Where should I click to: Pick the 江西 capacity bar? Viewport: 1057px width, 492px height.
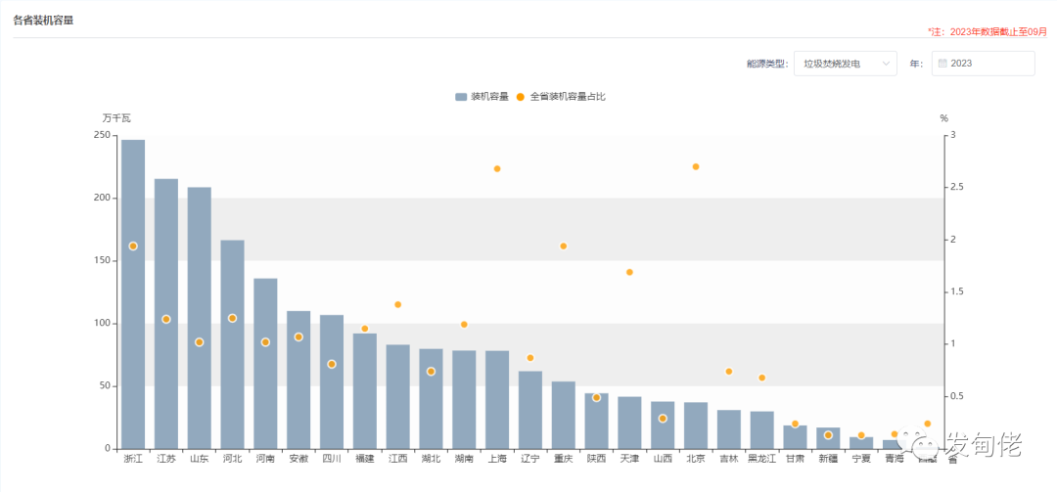(x=397, y=397)
